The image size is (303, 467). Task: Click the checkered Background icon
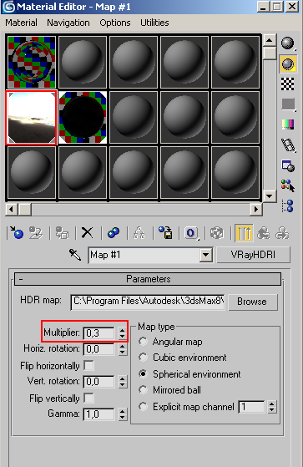click(x=288, y=84)
